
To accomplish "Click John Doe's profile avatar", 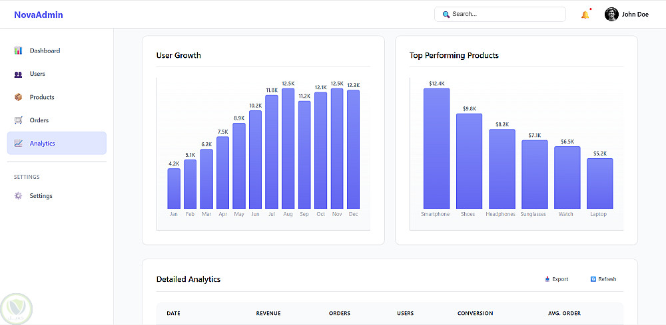I will point(611,14).
